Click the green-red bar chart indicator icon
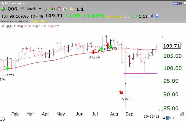The height and width of the screenshot is (122, 186). 53,9
